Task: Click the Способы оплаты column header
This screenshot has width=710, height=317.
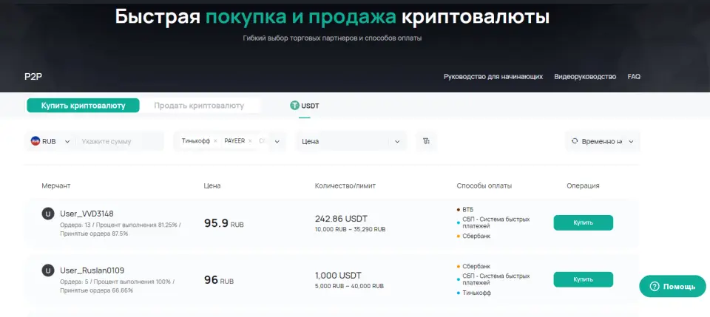Action: (x=484, y=186)
